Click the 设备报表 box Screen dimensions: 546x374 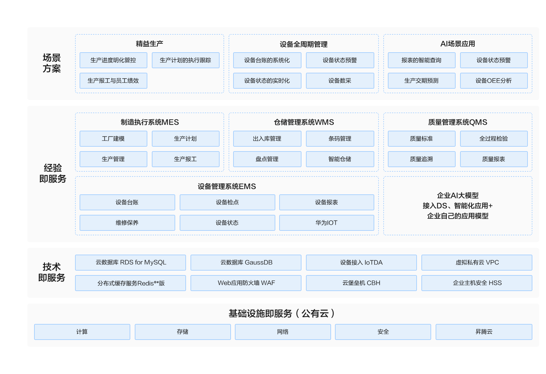click(326, 202)
